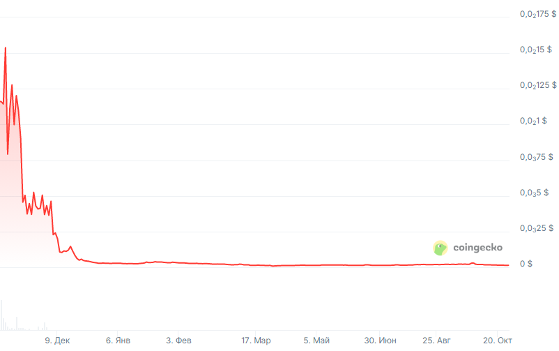The image size is (559, 351).
Task: Click the coingecko watermark text
Action: click(477, 248)
